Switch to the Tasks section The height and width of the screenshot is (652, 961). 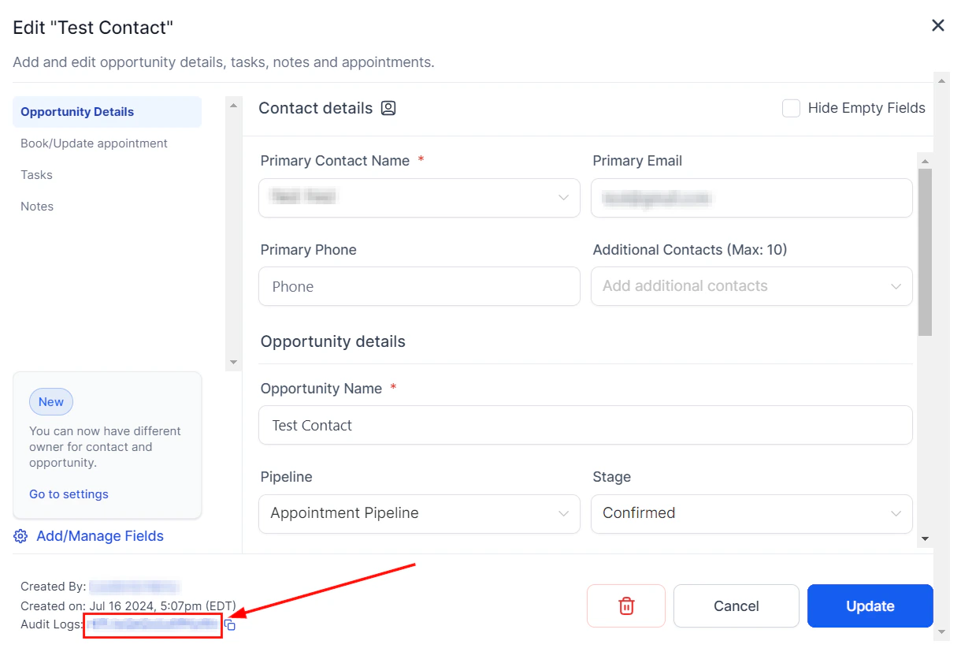[37, 174]
